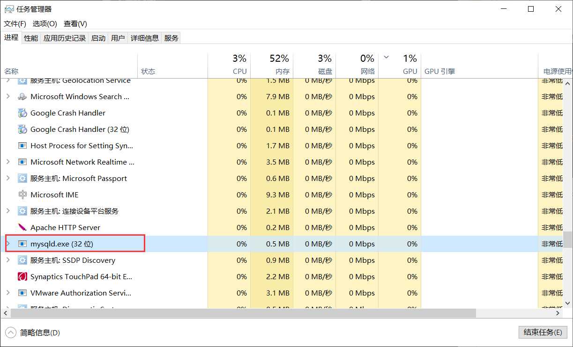Expand the 服务主机: 连接设备平台服务 row
The height and width of the screenshot is (347, 573).
[8, 211]
